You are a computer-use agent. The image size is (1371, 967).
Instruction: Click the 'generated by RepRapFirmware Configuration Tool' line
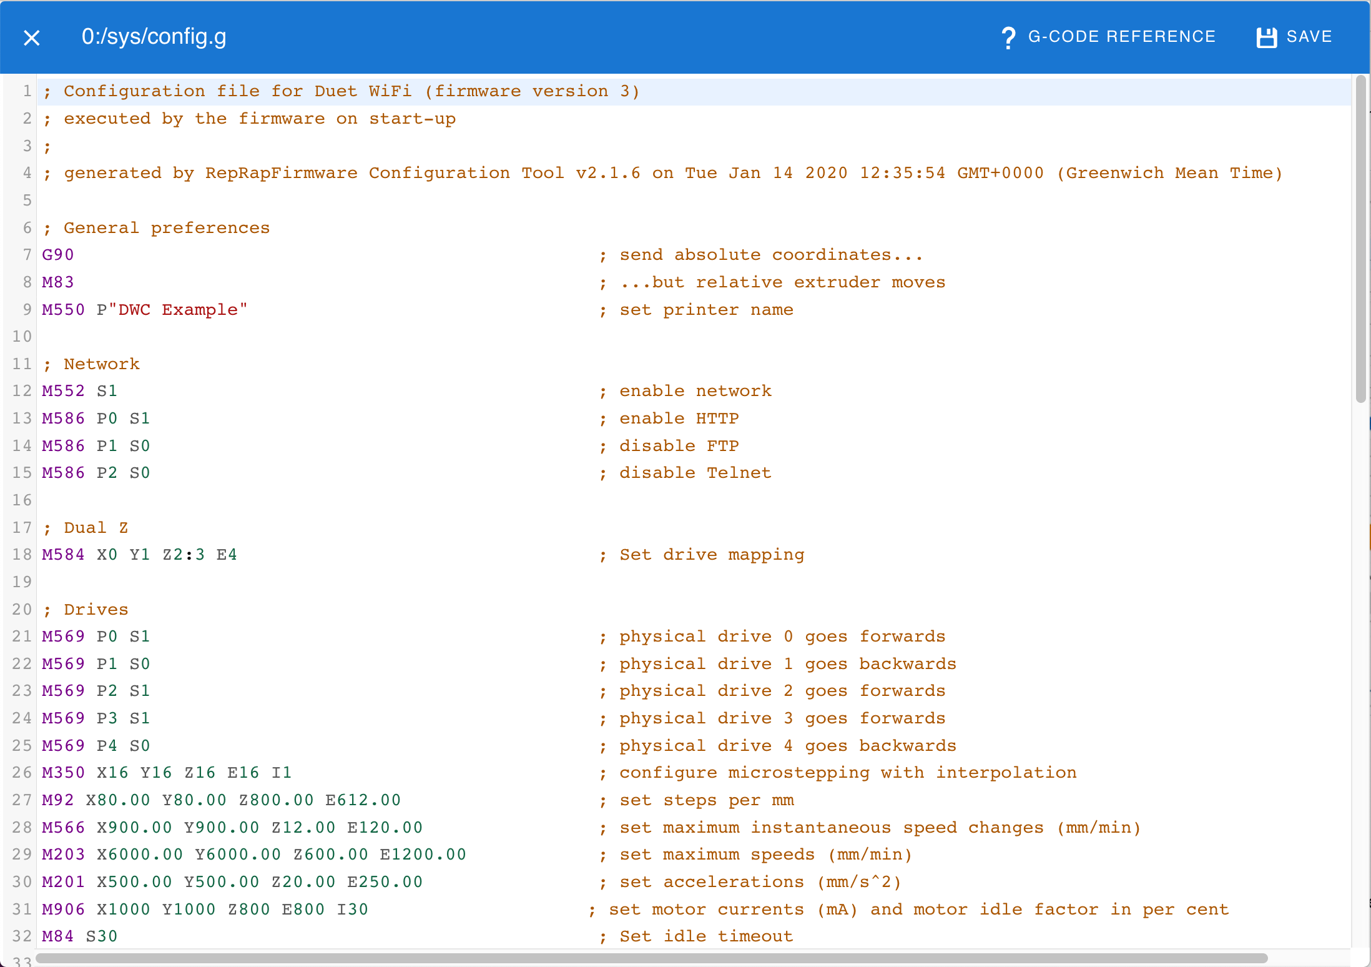[x=662, y=173]
